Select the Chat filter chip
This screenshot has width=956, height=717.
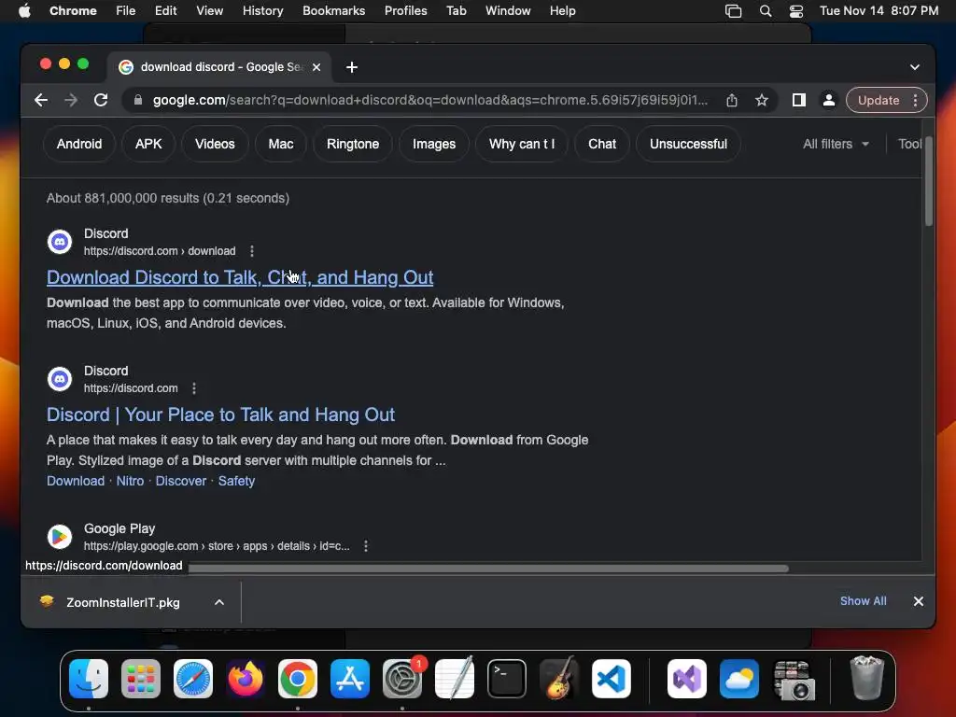[x=602, y=144]
